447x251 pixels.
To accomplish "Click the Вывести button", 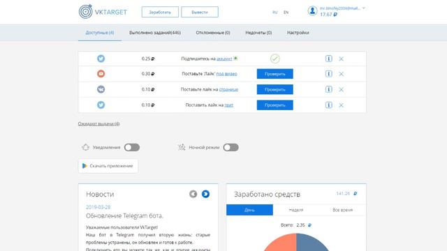I will [200, 12].
